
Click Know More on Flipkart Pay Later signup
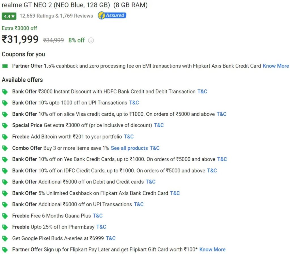212,249
